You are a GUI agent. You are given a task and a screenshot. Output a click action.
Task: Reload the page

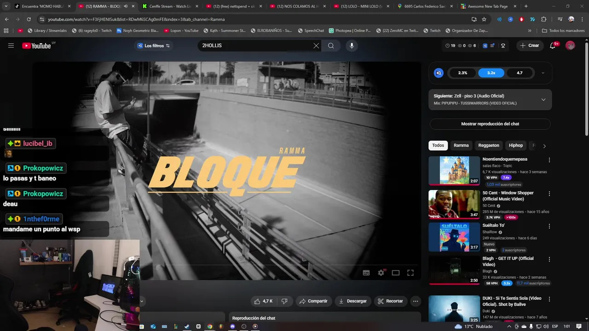pyautogui.click(x=29, y=19)
